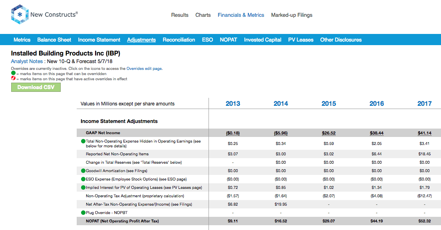Image resolution: width=441 pixels, height=230 pixels.
Task: Click Installed Building Products Inc (IBP) title
Action: click(66, 53)
